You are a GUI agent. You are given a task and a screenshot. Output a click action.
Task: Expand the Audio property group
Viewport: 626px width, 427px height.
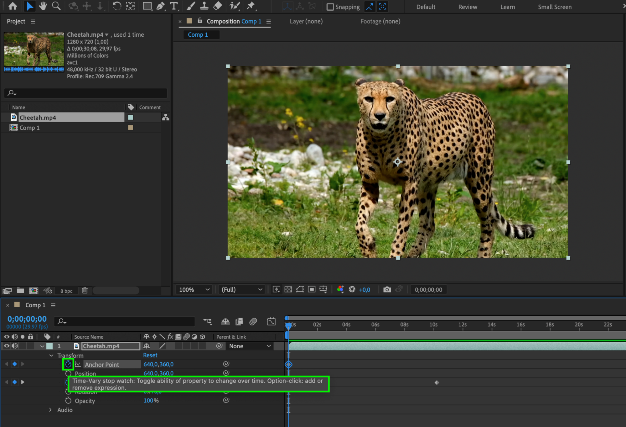[50, 410]
